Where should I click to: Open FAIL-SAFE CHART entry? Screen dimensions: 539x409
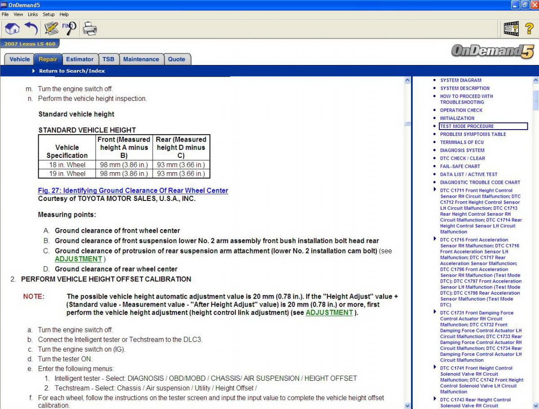460,166
